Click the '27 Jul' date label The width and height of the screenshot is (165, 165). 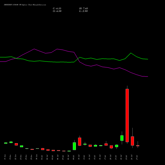pos(137,157)
